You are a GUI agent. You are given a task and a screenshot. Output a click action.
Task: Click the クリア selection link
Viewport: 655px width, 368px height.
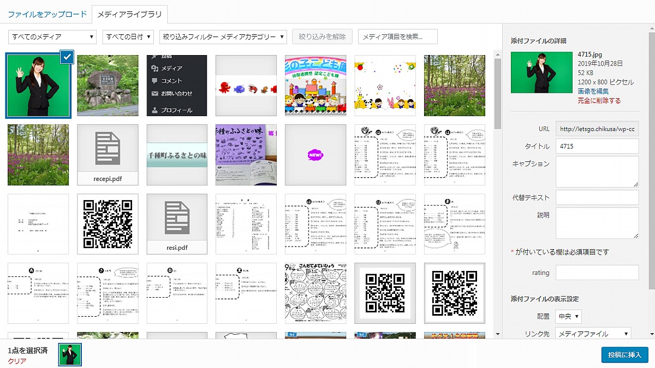tap(16, 361)
